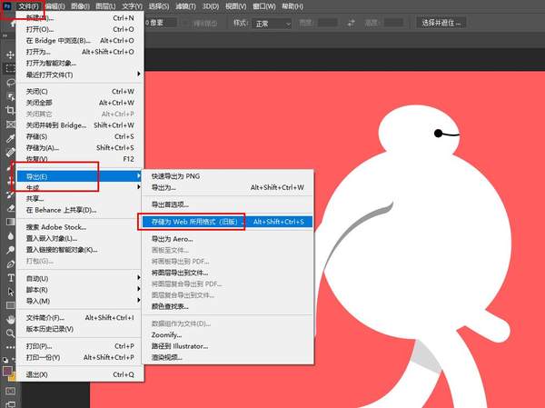This screenshot has height=408, width=545.
Task: Select the Pen tool
Action: (10, 263)
